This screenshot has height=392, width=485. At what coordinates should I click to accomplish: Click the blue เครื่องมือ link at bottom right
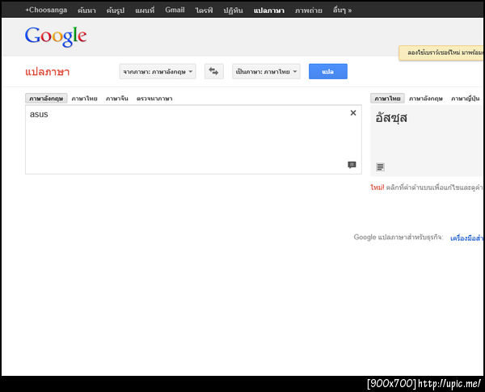466,238
